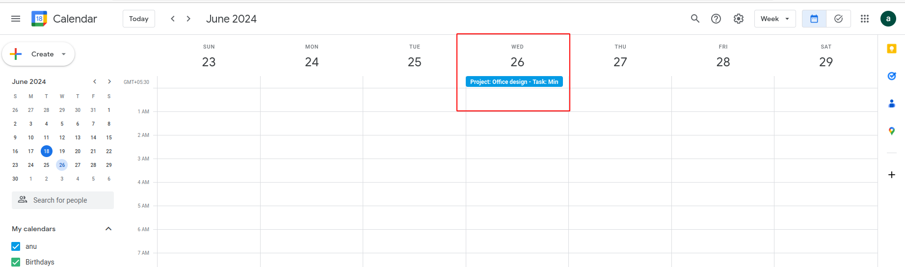
Task: Open the Support help icon
Action: [x=716, y=19]
